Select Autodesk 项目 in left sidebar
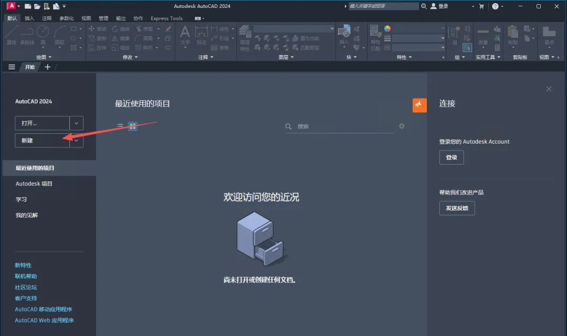Viewport: 567px width, 336px height. click(34, 183)
